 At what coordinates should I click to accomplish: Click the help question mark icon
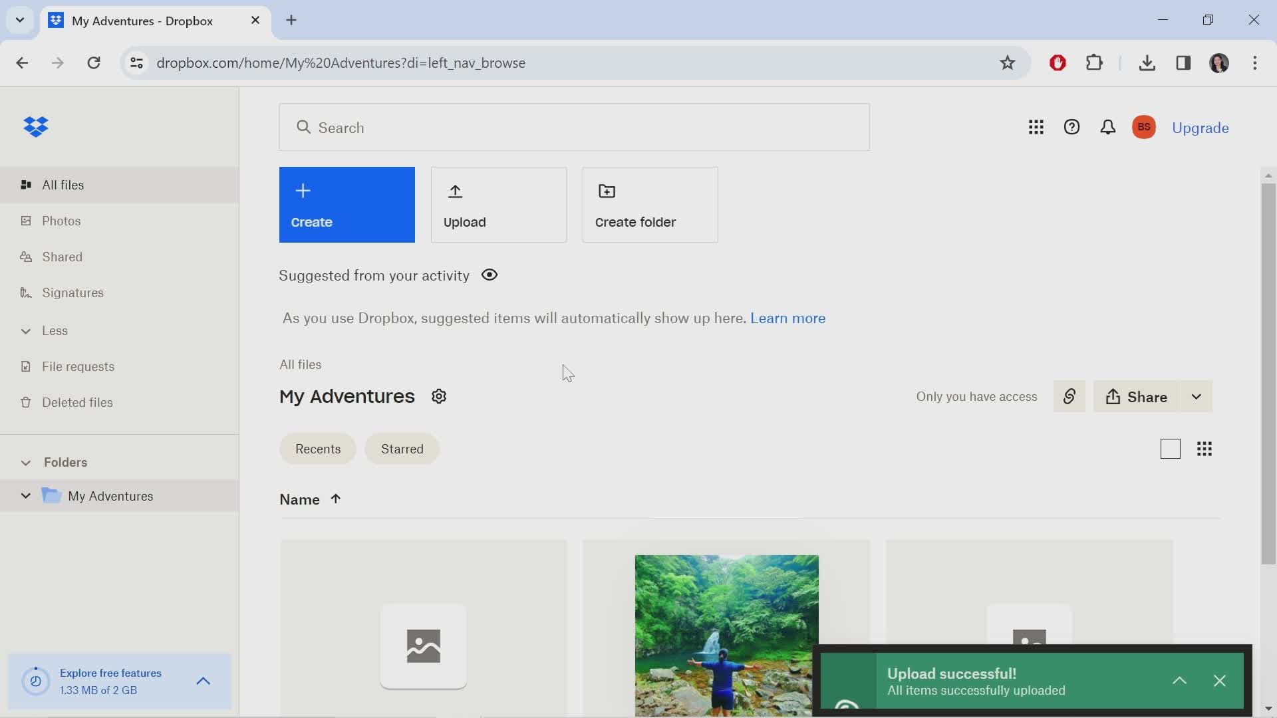pos(1073,127)
